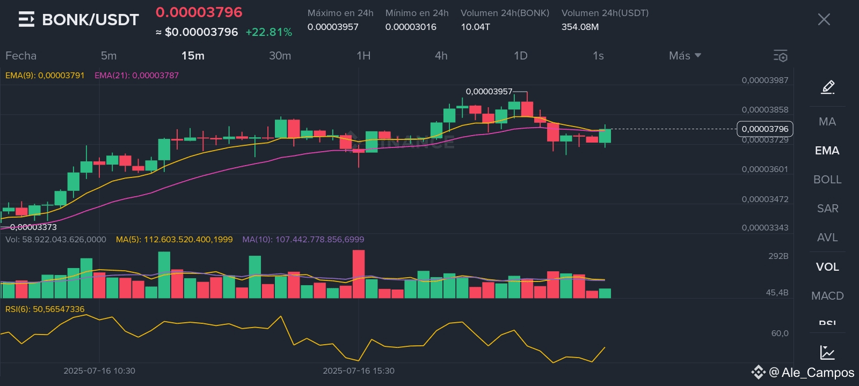859x386 pixels.
Task: Select the 1H timeframe tab
Action: tap(363, 56)
